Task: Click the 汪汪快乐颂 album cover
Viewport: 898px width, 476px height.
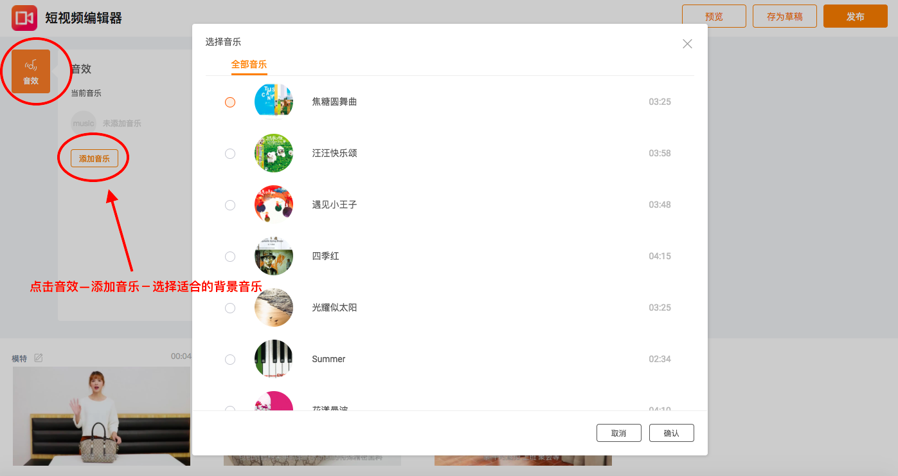Action: [274, 153]
